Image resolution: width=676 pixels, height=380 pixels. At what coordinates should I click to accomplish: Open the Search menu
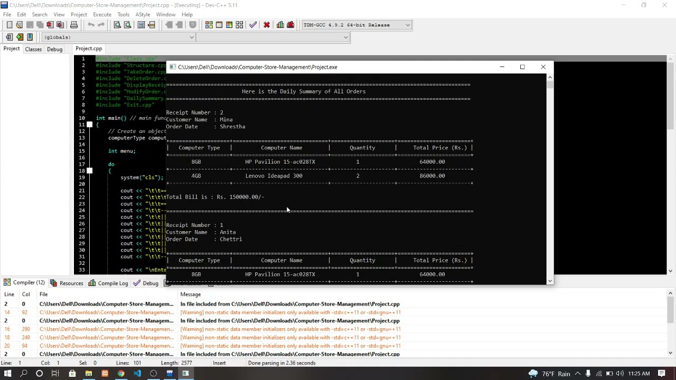coord(40,14)
